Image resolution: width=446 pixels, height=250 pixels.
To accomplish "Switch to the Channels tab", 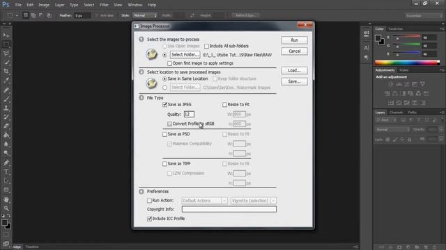I will 397,112.
